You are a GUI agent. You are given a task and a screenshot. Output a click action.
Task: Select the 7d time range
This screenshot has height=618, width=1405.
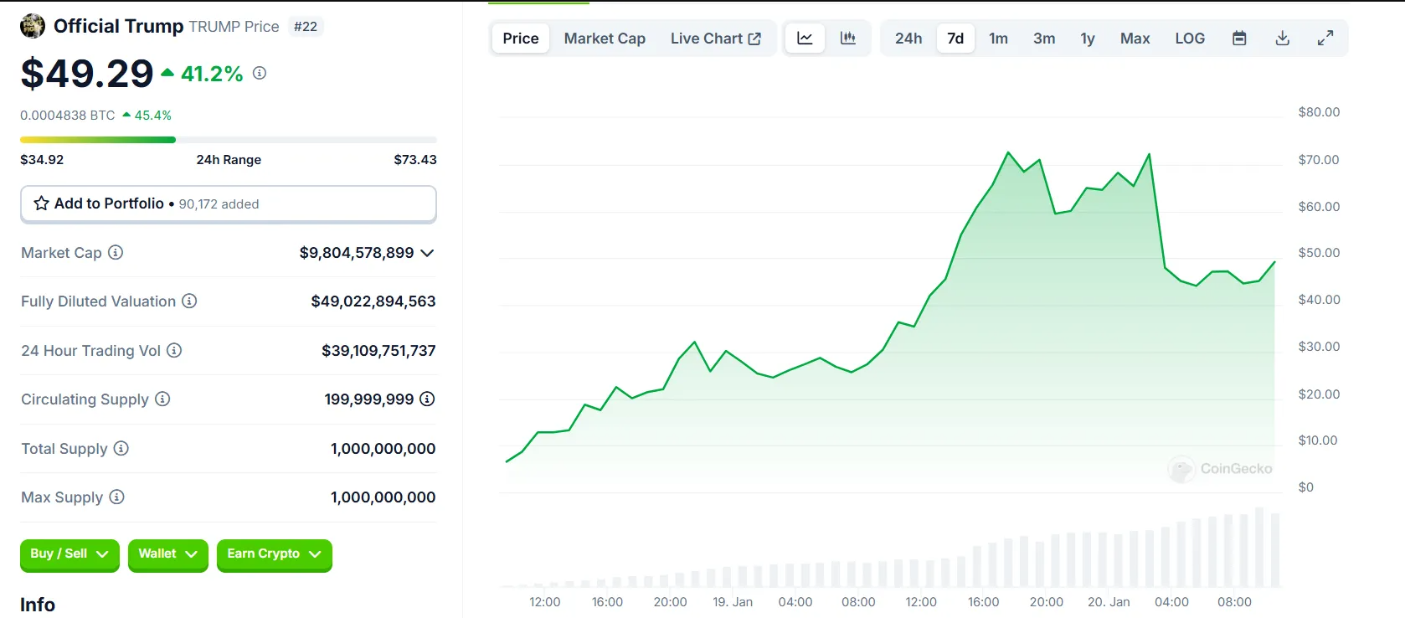point(955,39)
